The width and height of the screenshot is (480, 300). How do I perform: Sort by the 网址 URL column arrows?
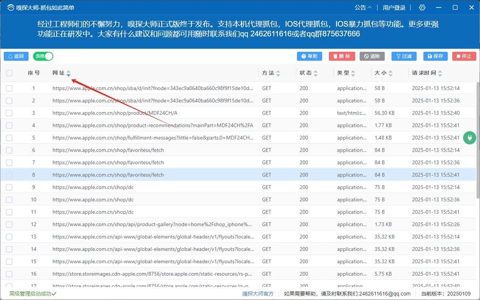point(68,73)
